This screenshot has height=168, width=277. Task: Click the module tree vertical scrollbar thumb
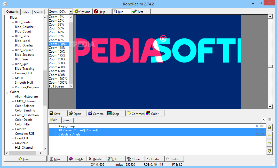pos(45,88)
